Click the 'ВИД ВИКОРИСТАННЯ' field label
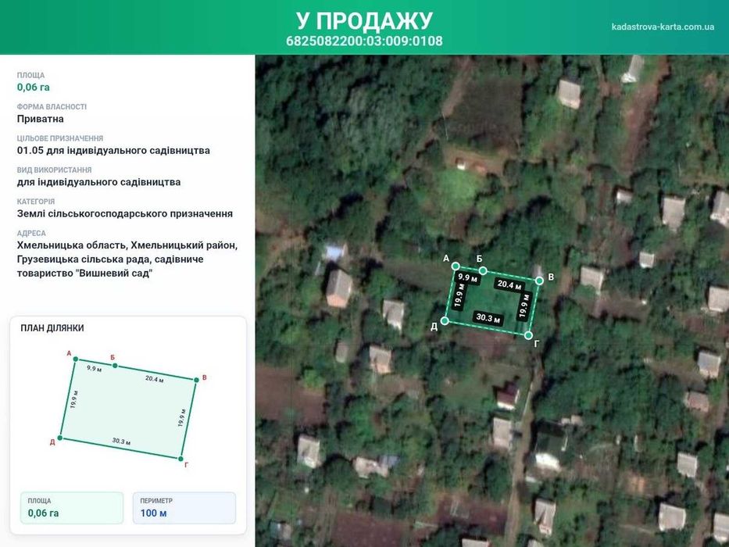This screenshot has width=729, height=547. click(x=55, y=170)
